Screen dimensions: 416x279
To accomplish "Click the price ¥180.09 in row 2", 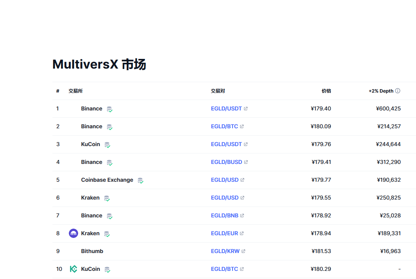I will tap(321, 126).
